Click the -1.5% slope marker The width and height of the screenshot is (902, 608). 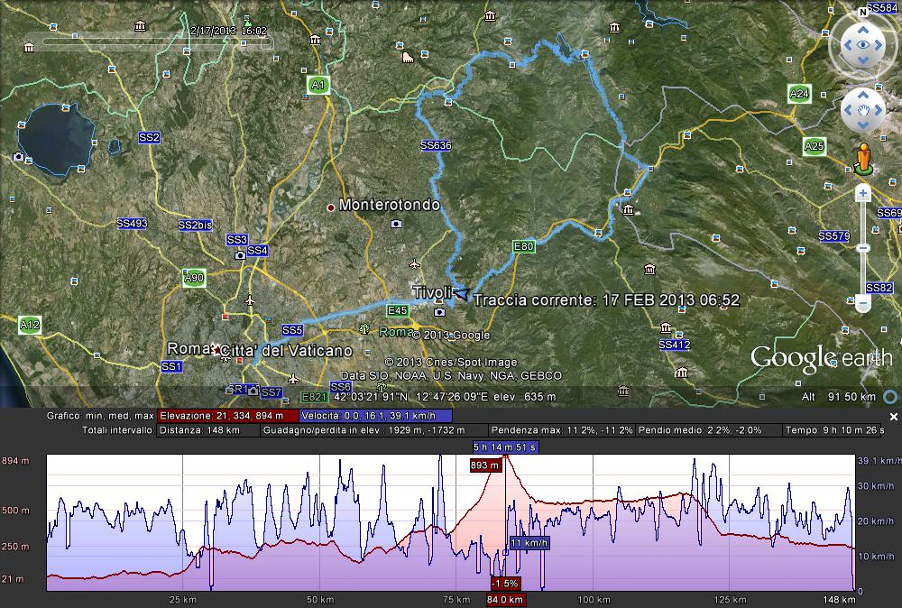pyautogui.click(x=505, y=584)
